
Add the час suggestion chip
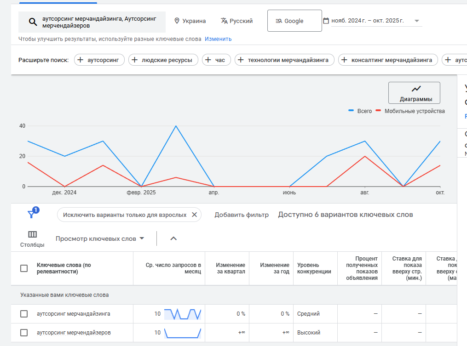pos(216,60)
